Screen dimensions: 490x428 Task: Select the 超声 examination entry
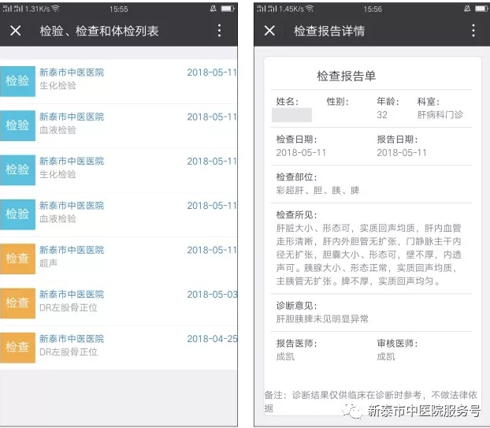118,256
